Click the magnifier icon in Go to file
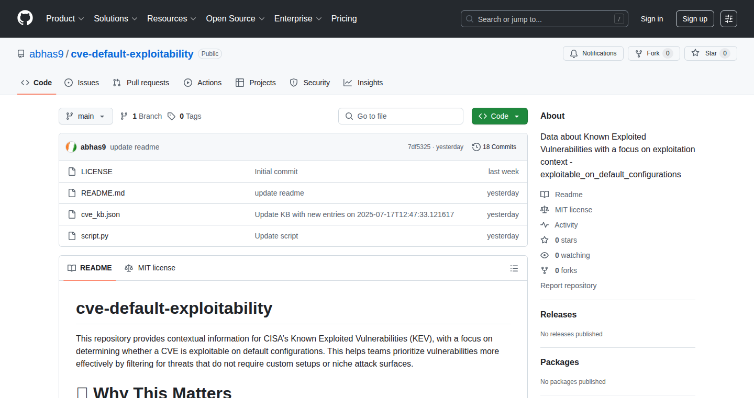This screenshot has height=398, width=754. (x=349, y=116)
